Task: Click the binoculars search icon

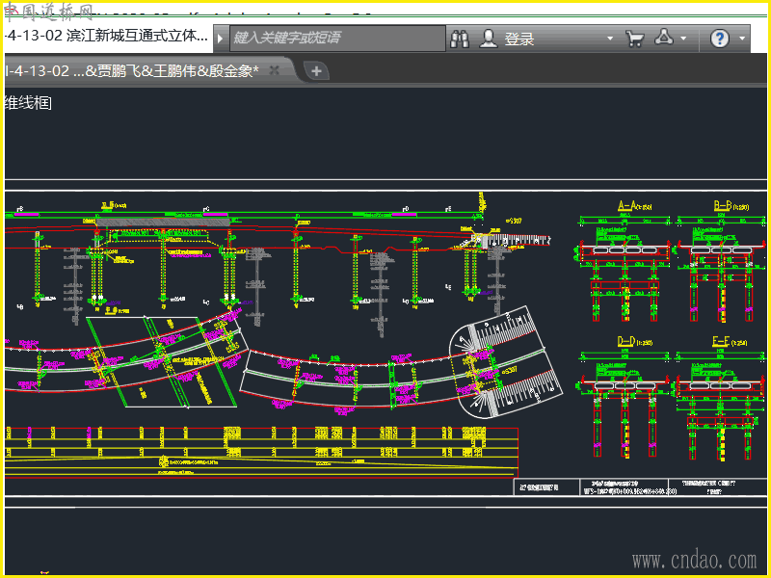Action: [x=461, y=39]
